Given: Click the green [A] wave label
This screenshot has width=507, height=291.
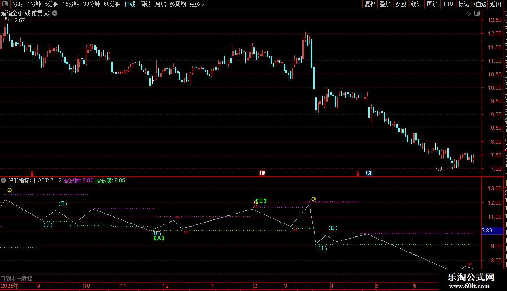Looking at the screenshot, I should click(159, 238).
